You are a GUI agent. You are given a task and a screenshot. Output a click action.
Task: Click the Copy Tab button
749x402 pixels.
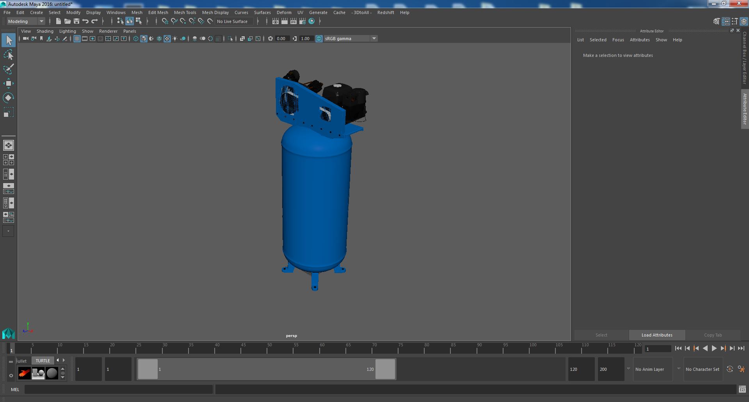[713, 335]
